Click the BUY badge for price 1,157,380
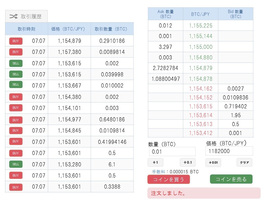The height and width of the screenshot is (200, 267). click(16, 52)
